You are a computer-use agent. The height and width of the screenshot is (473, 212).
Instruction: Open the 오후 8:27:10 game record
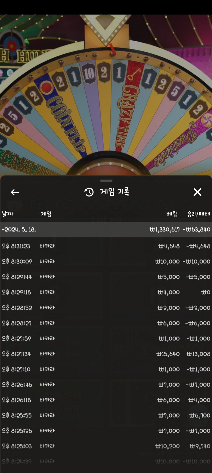coord(106,369)
